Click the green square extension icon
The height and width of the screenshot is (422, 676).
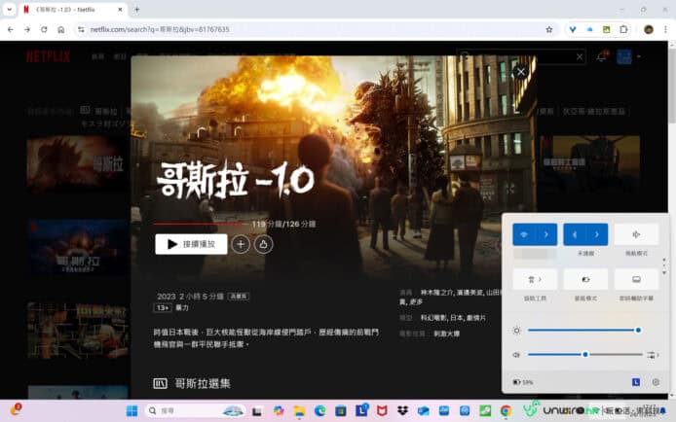click(606, 30)
